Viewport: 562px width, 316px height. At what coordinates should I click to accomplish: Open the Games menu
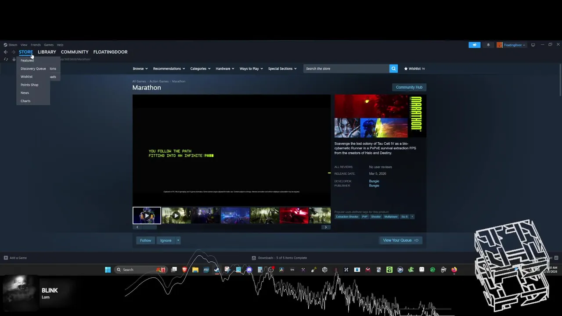49,45
